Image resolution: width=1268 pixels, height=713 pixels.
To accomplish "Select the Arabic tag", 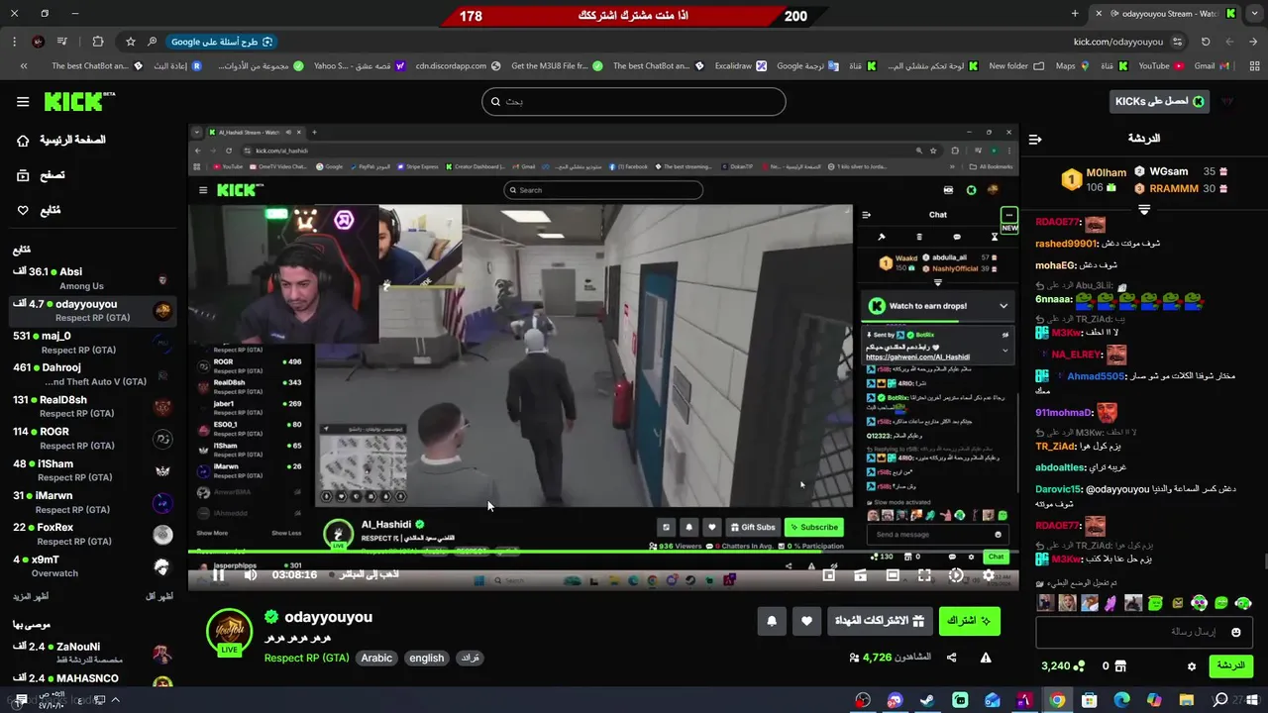I will tap(376, 658).
